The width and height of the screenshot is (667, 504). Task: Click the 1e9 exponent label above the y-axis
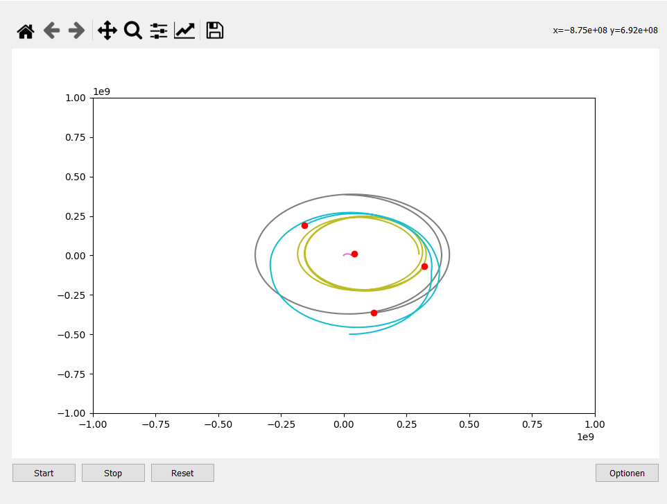click(x=102, y=92)
